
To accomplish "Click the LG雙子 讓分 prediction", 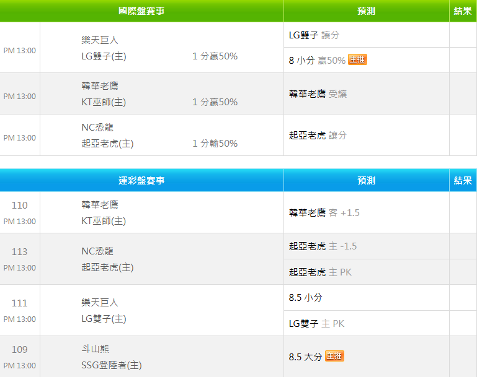I will tap(314, 35).
